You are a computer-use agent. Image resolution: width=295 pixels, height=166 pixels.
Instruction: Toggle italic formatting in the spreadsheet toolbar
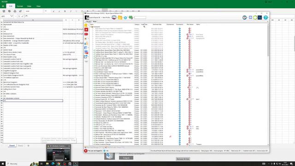[x=71, y=11]
